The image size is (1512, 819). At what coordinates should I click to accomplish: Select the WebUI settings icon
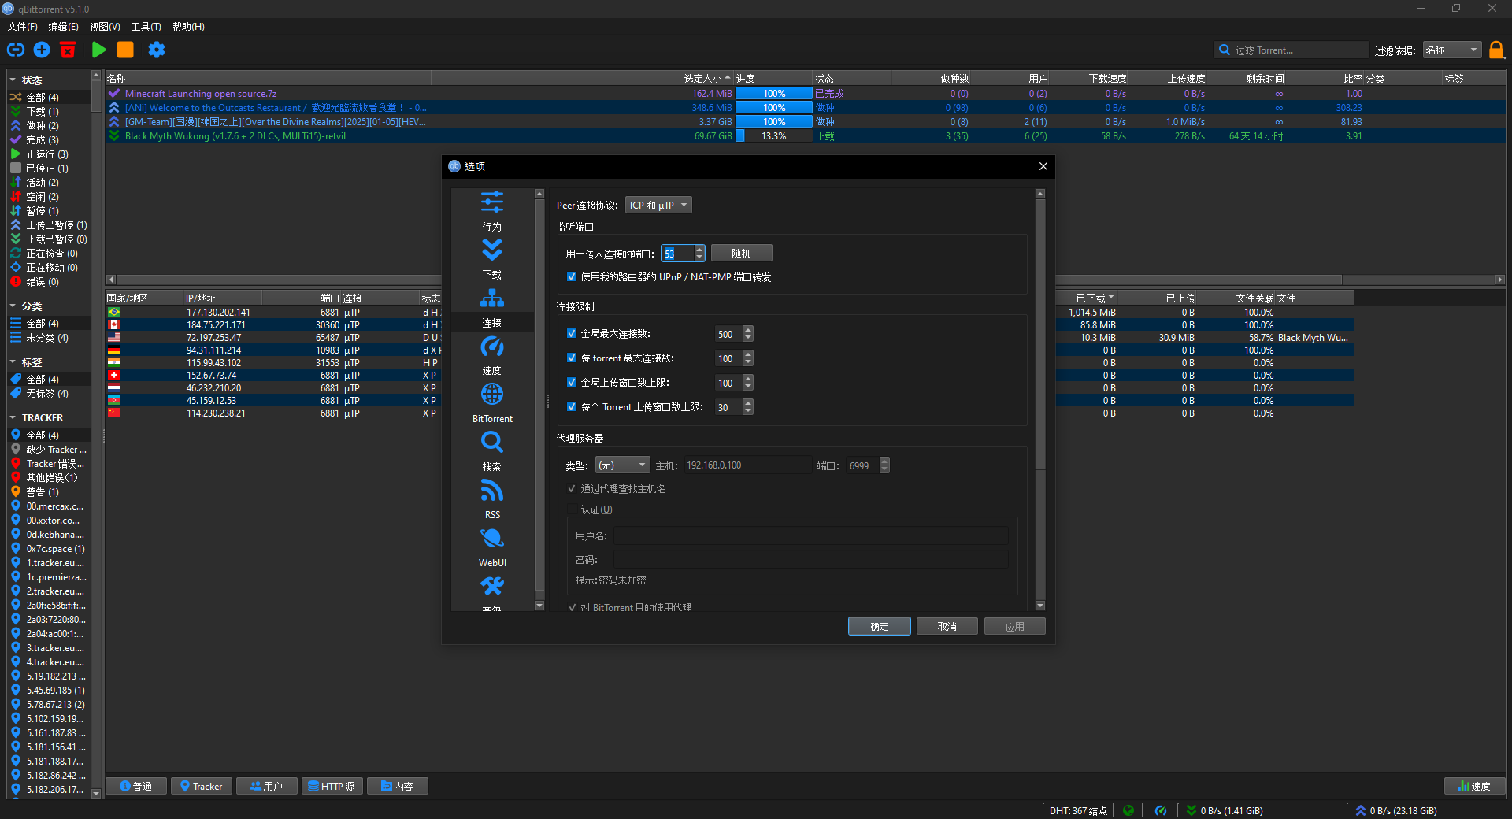click(492, 539)
